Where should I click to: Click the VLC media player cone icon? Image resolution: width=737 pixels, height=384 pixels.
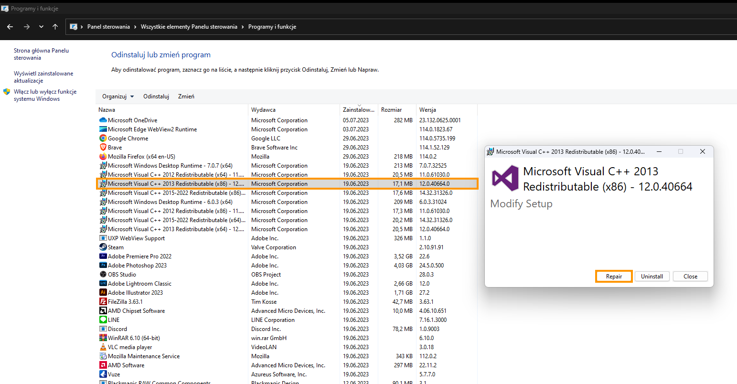coord(103,347)
